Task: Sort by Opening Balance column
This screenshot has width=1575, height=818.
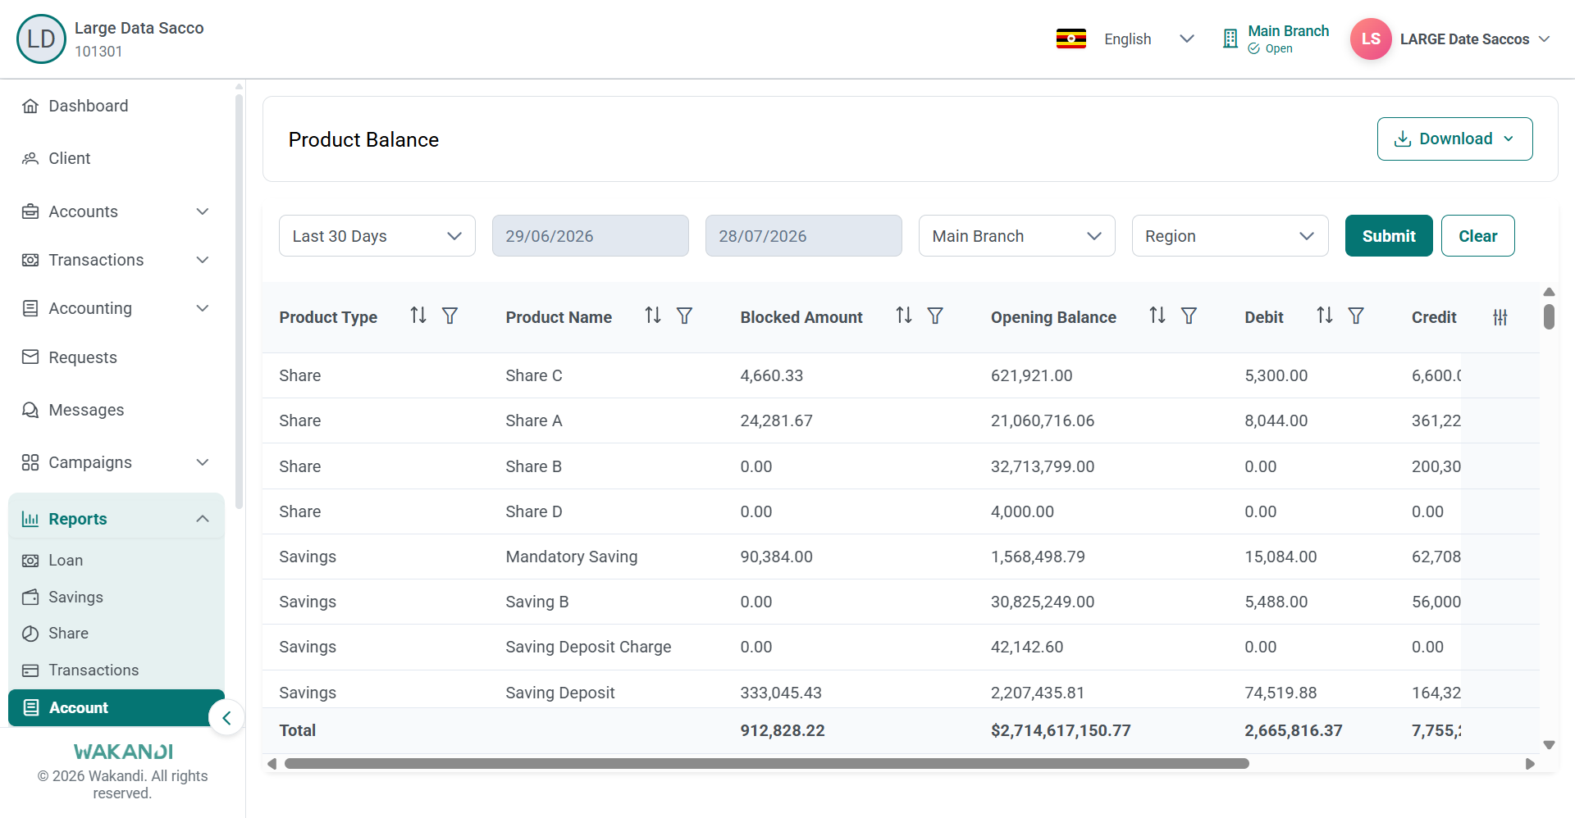Action: [x=1157, y=316]
